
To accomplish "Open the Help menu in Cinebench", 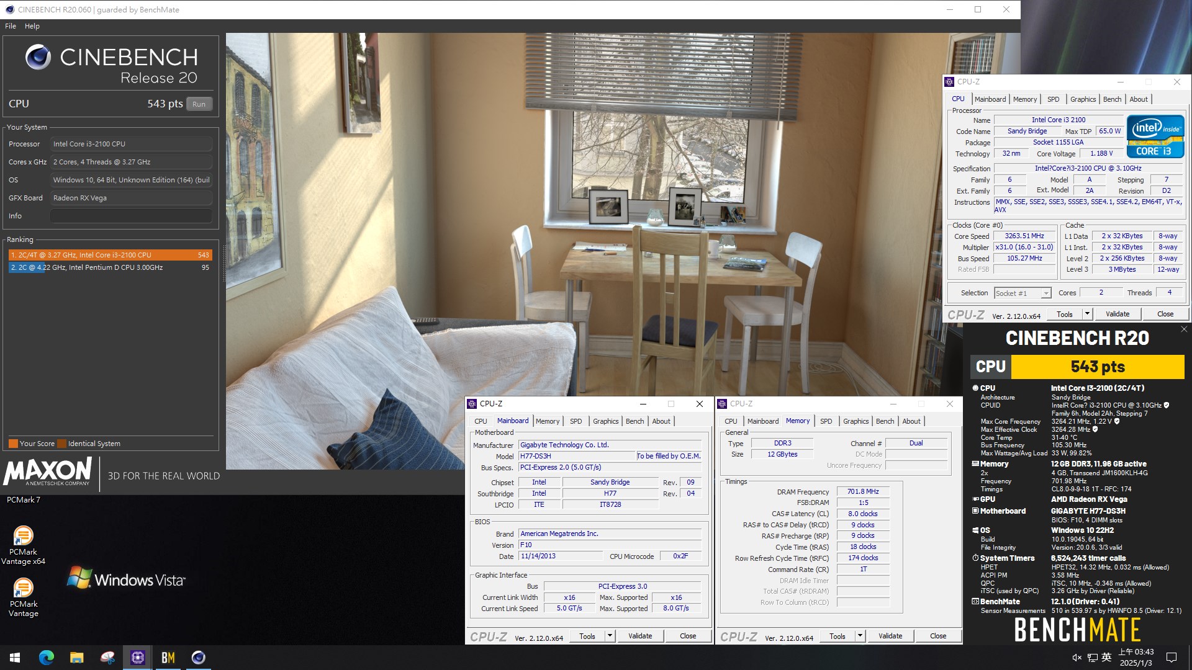I will [x=32, y=26].
